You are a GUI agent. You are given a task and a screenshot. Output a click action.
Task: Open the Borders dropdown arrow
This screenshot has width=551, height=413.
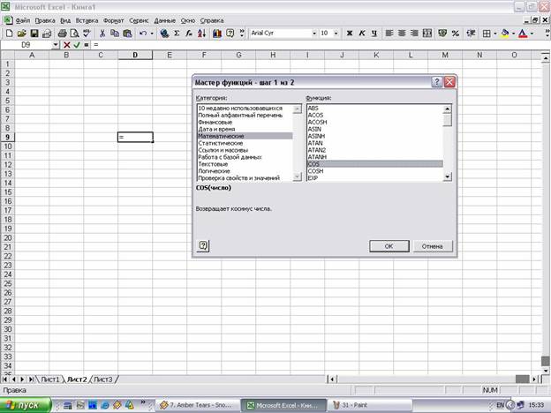click(x=494, y=34)
